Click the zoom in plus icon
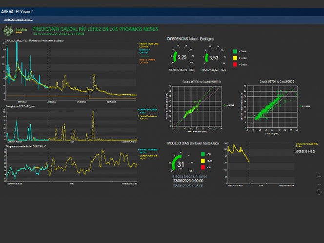 tap(319, 176)
